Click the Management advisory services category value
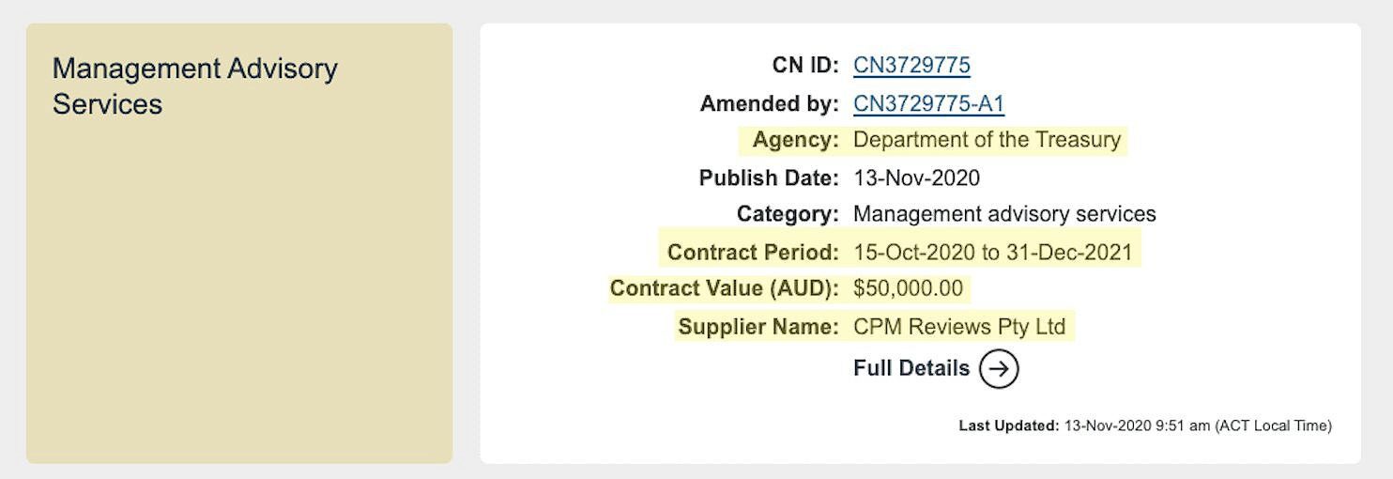The height and width of the screenshot is (479, 1393). [x=1004, y=214]
